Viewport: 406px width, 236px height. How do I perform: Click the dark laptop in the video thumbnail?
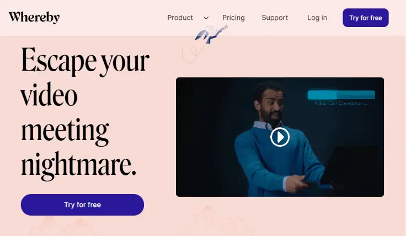pyautogui.click(x=351, y=164)
